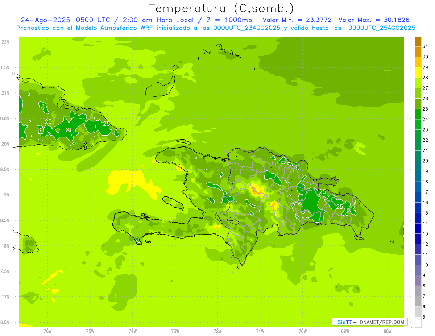The image size is (435, 336).
Task: Click the '72W' longitude axis label
Action: [x=217, y=331]
